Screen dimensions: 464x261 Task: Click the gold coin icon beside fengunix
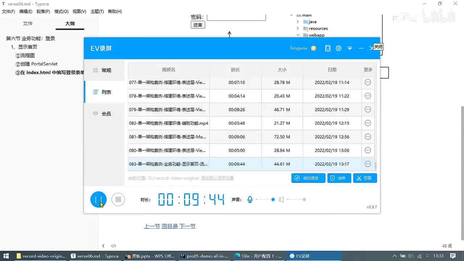[x=314, y=48]
